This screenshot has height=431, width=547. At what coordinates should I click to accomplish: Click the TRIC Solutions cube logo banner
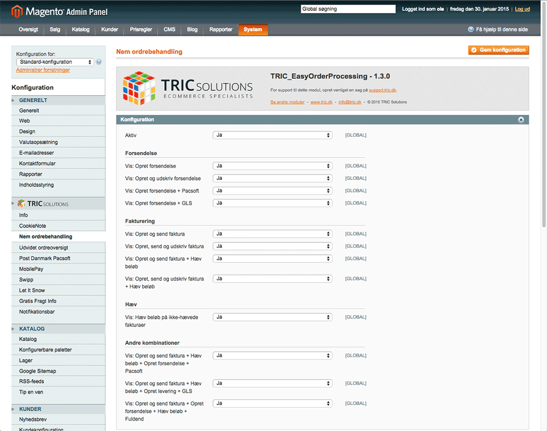pyautogui.click(x=187, y=88)
